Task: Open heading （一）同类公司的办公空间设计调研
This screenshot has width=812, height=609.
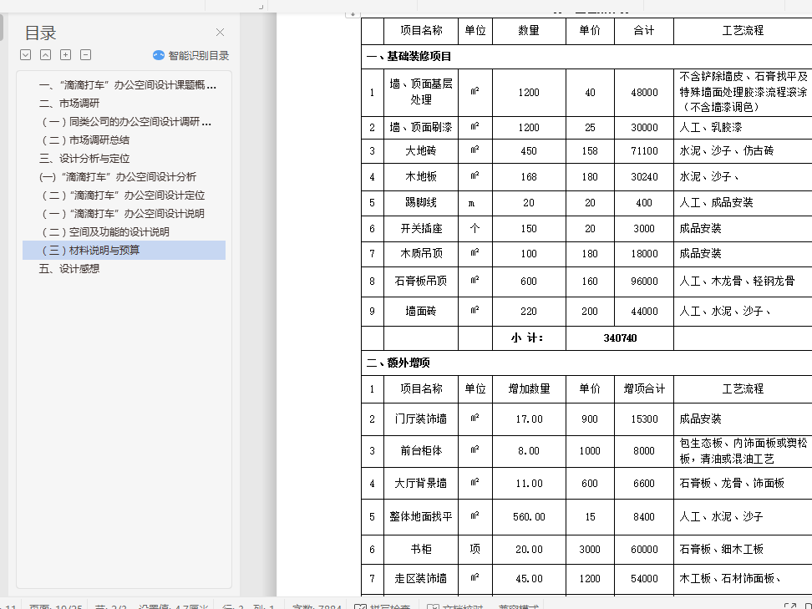Action: [127, 122]
